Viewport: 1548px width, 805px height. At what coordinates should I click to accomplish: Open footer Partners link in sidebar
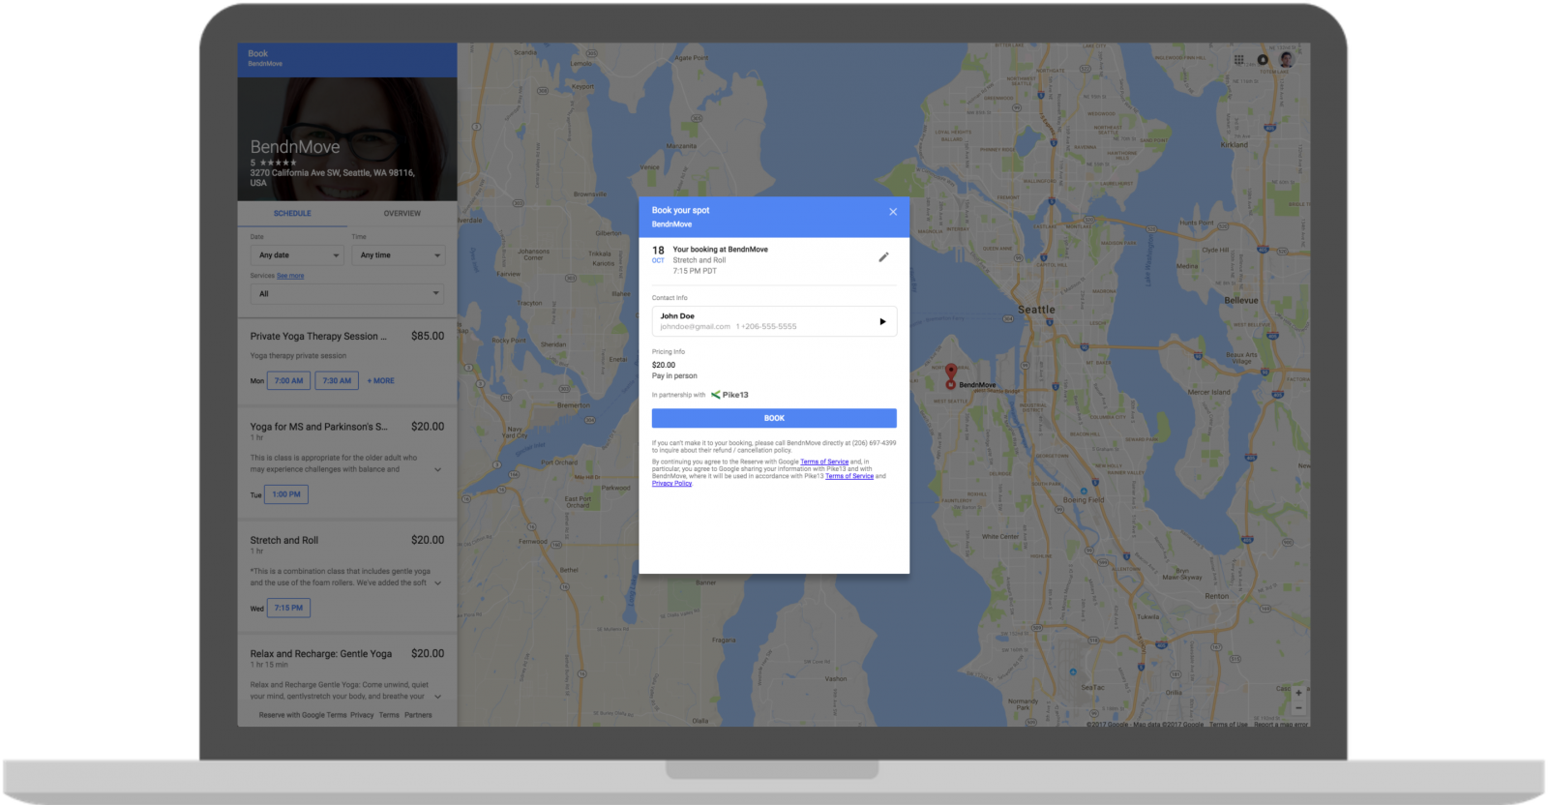coord(418,715)
